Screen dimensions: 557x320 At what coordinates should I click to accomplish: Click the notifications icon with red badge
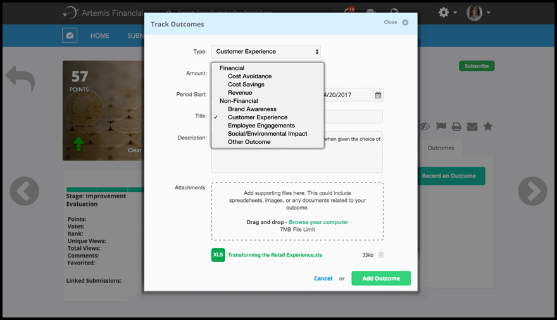(349, 10)
